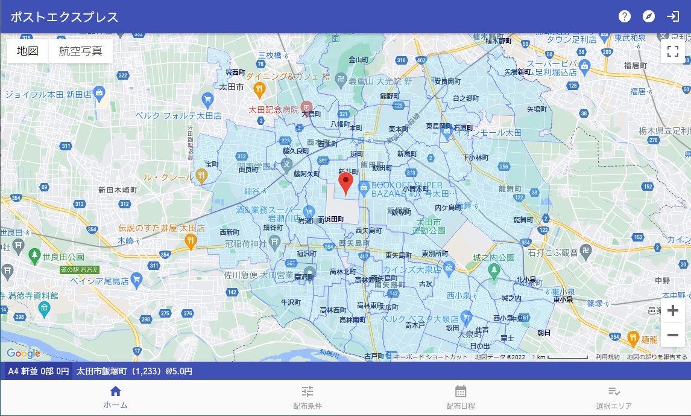
Task: Click the 伝説のすた丼屋 太田店 restaurant icon
Action: pyautogui.click(x=191, y=242)
